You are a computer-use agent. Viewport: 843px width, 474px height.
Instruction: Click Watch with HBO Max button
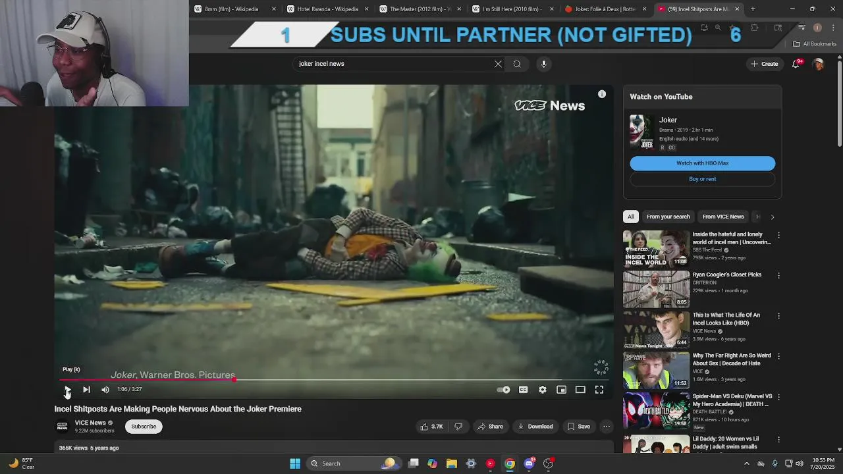point(702,163)
